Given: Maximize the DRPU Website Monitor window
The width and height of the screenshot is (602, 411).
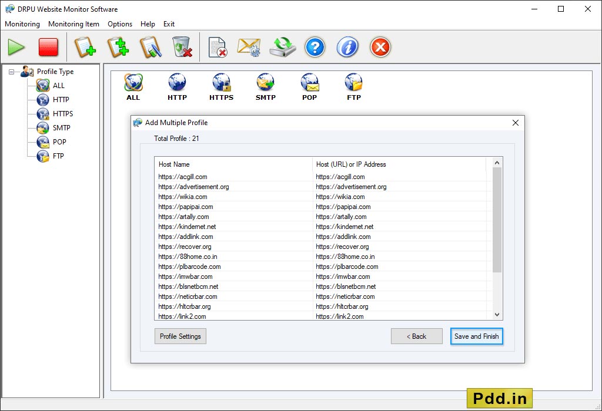Looking at the screenshot, I should pos(561,9).
